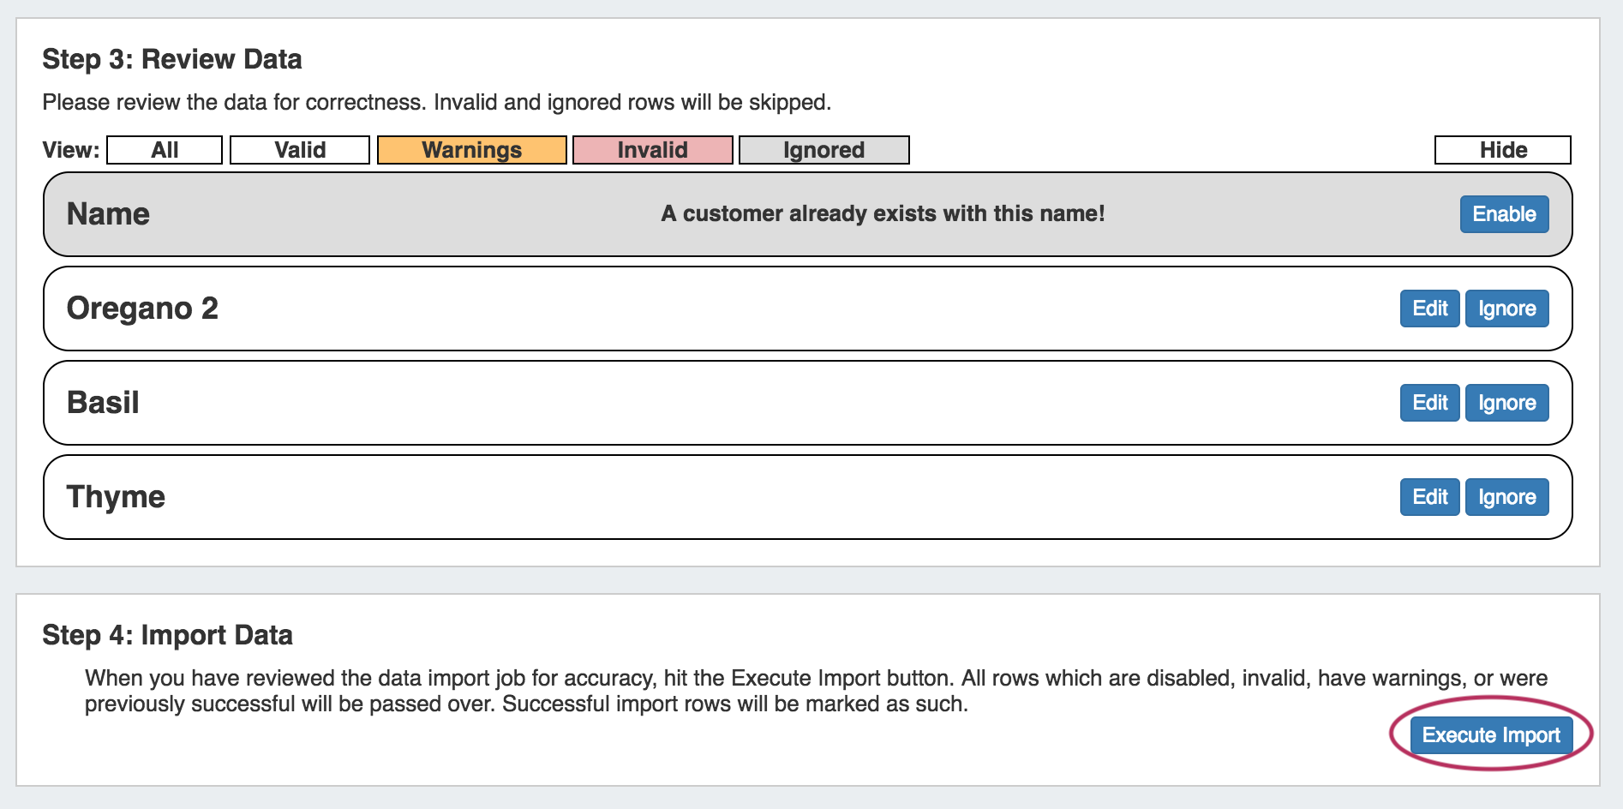Open Edit for the Basil row
1623x809 pixels.
(1429, 403)
